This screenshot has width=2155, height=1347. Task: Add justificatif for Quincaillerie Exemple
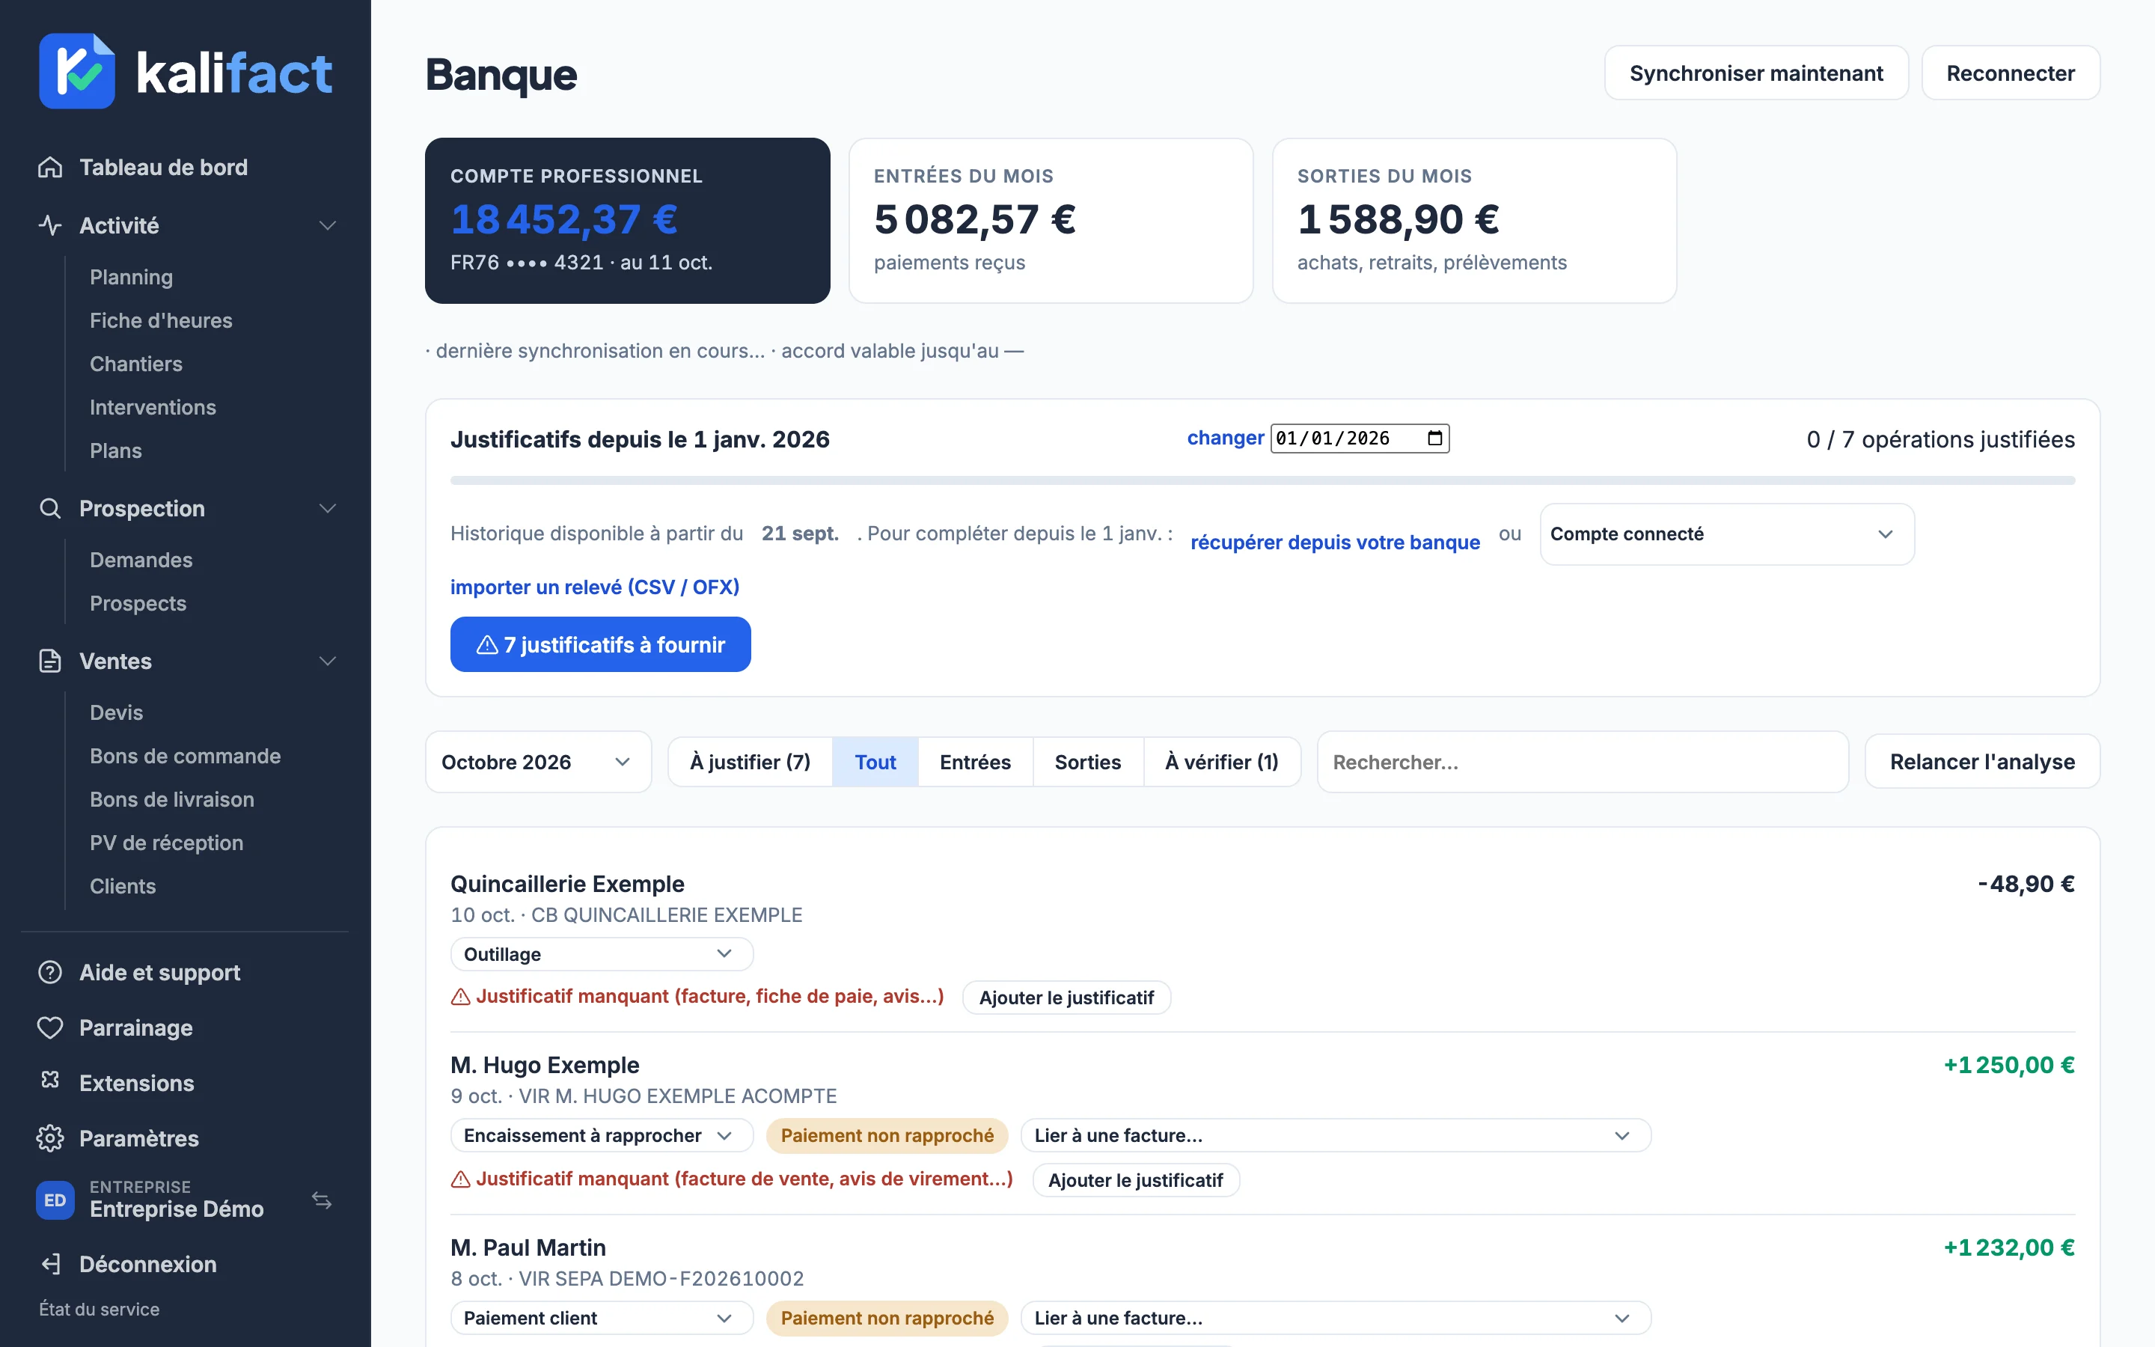1066,998
